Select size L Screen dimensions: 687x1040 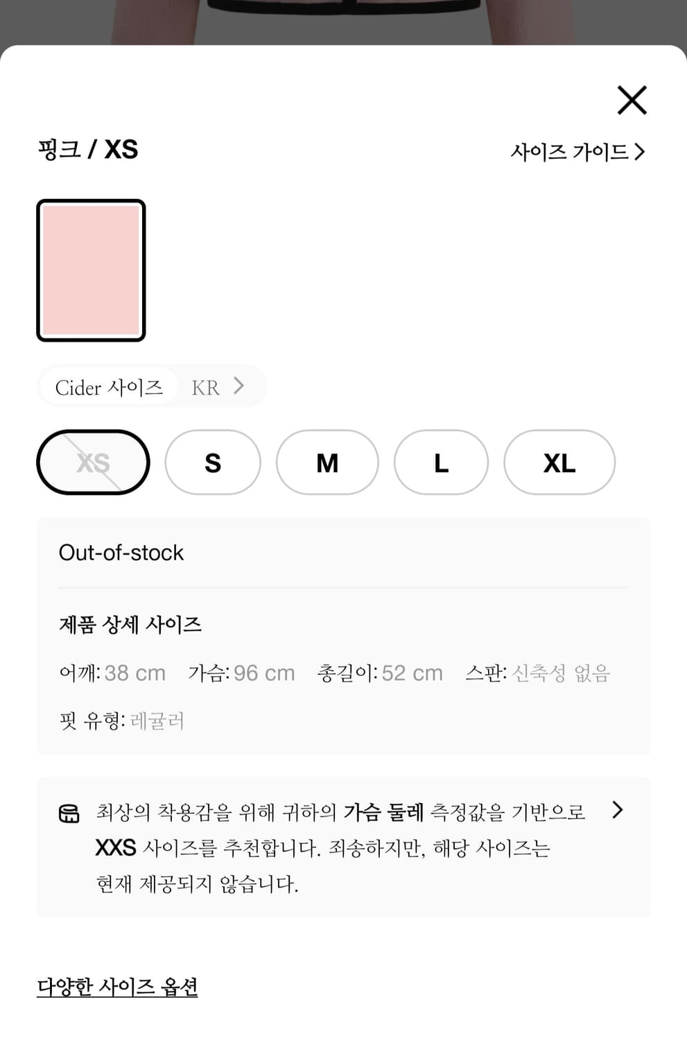(441, 462)
